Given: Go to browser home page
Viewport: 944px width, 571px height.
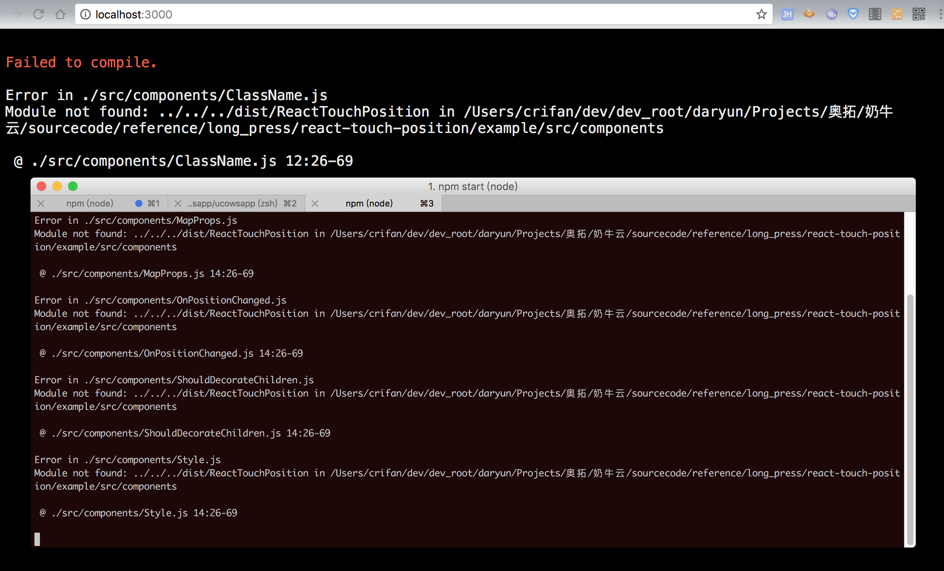Looking at the screenshot, I should (x=60, y=14).
